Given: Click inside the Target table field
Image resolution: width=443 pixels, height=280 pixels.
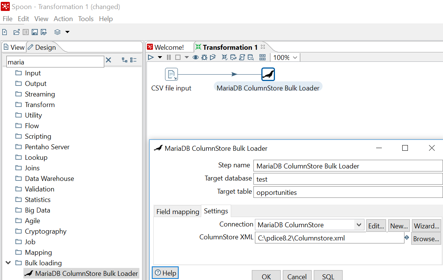Looking at the screenshot, I should (340, 192).
